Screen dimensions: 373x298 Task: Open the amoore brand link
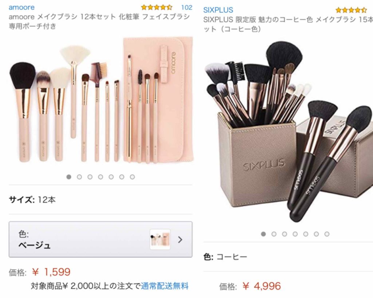pyautogui.click(x=21, y=7)
